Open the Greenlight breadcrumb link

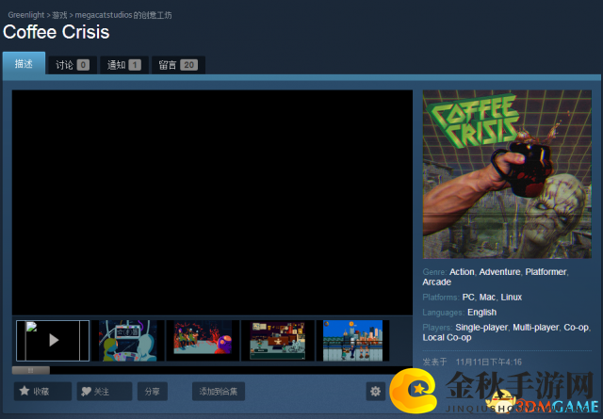pos(26,15)
